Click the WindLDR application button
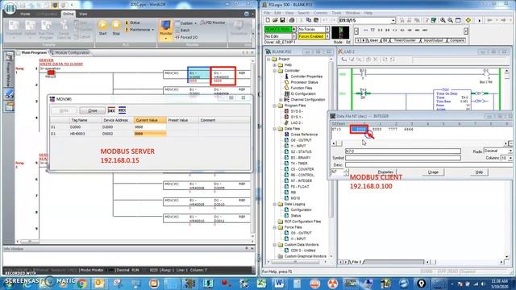 [x=10, y=8]
